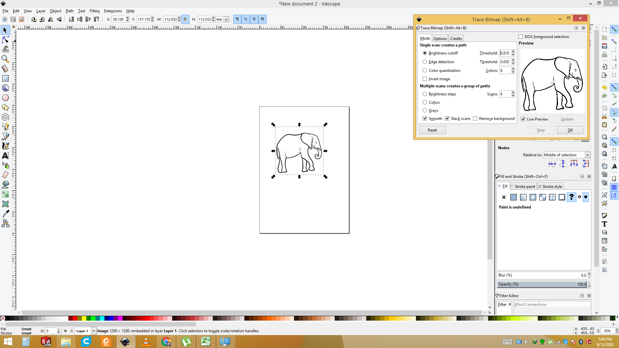Screen dimensions: 619x348
Task: Click the OK button in Trace Bitmap
Action: click(x=570, y=130)
